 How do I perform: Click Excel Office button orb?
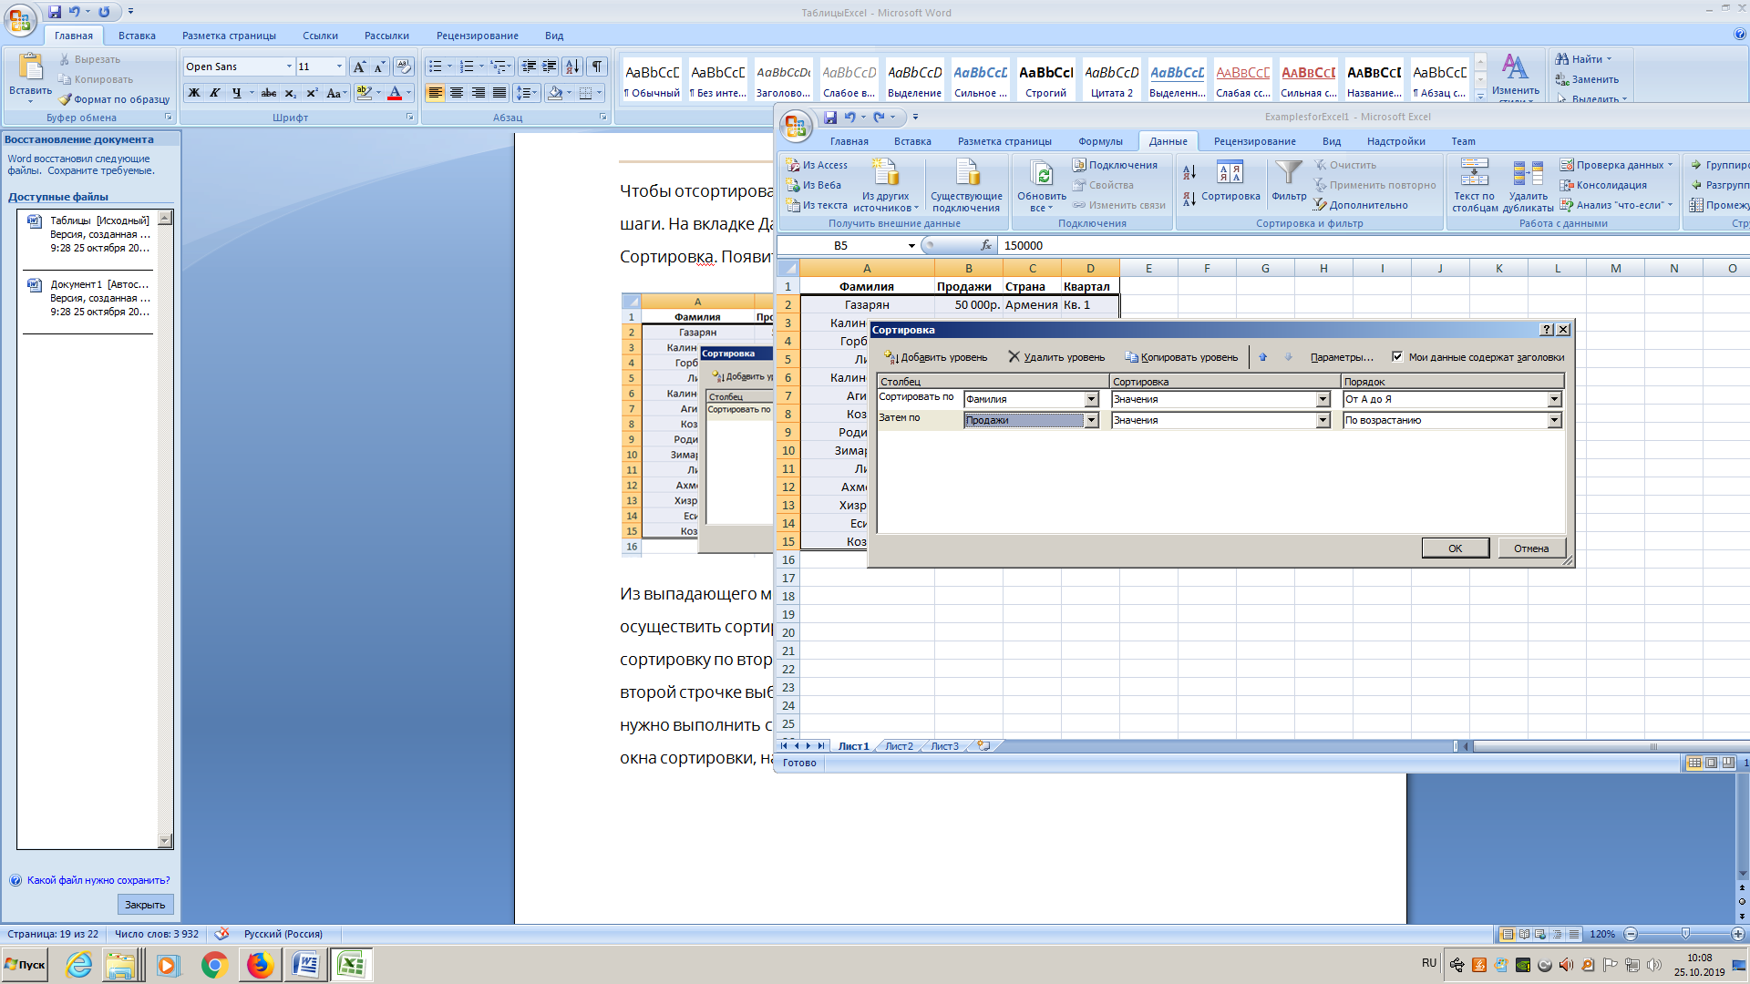[x=795, y=126]
